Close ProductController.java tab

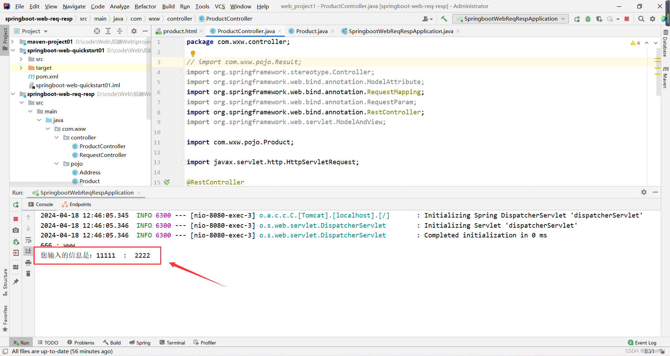pos(280,31)
